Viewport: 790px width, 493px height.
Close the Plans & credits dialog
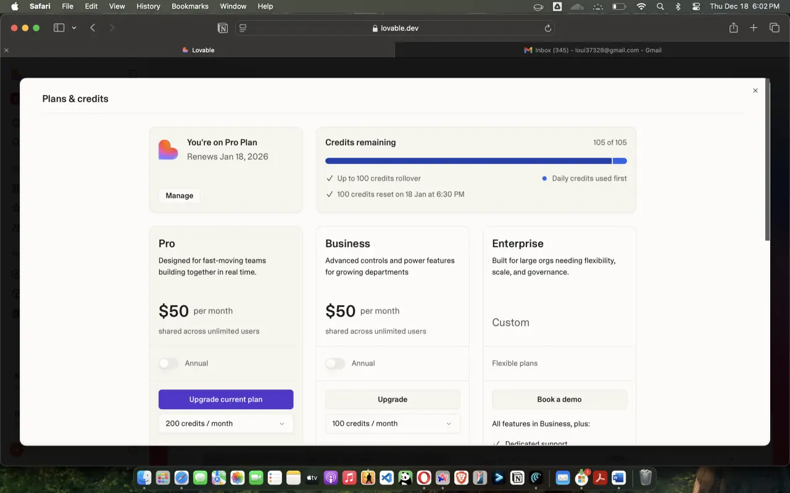(x=755, y=91)
